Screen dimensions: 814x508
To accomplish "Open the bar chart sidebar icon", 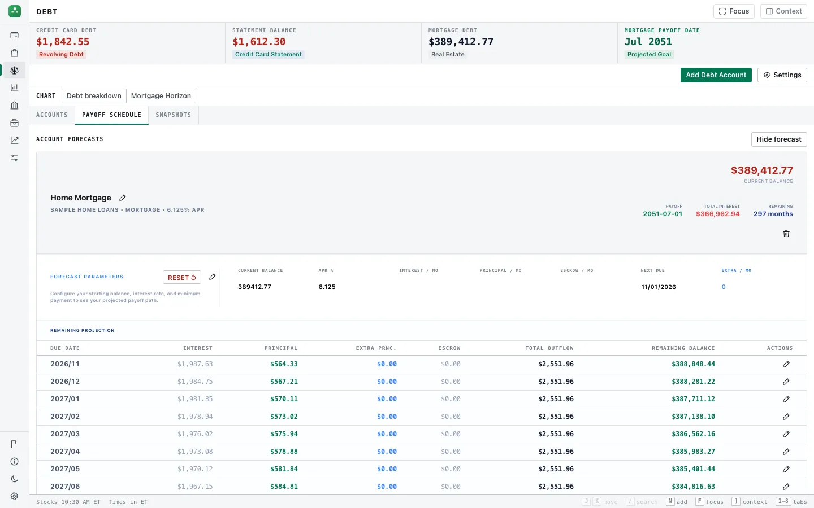I will [15, 88].
